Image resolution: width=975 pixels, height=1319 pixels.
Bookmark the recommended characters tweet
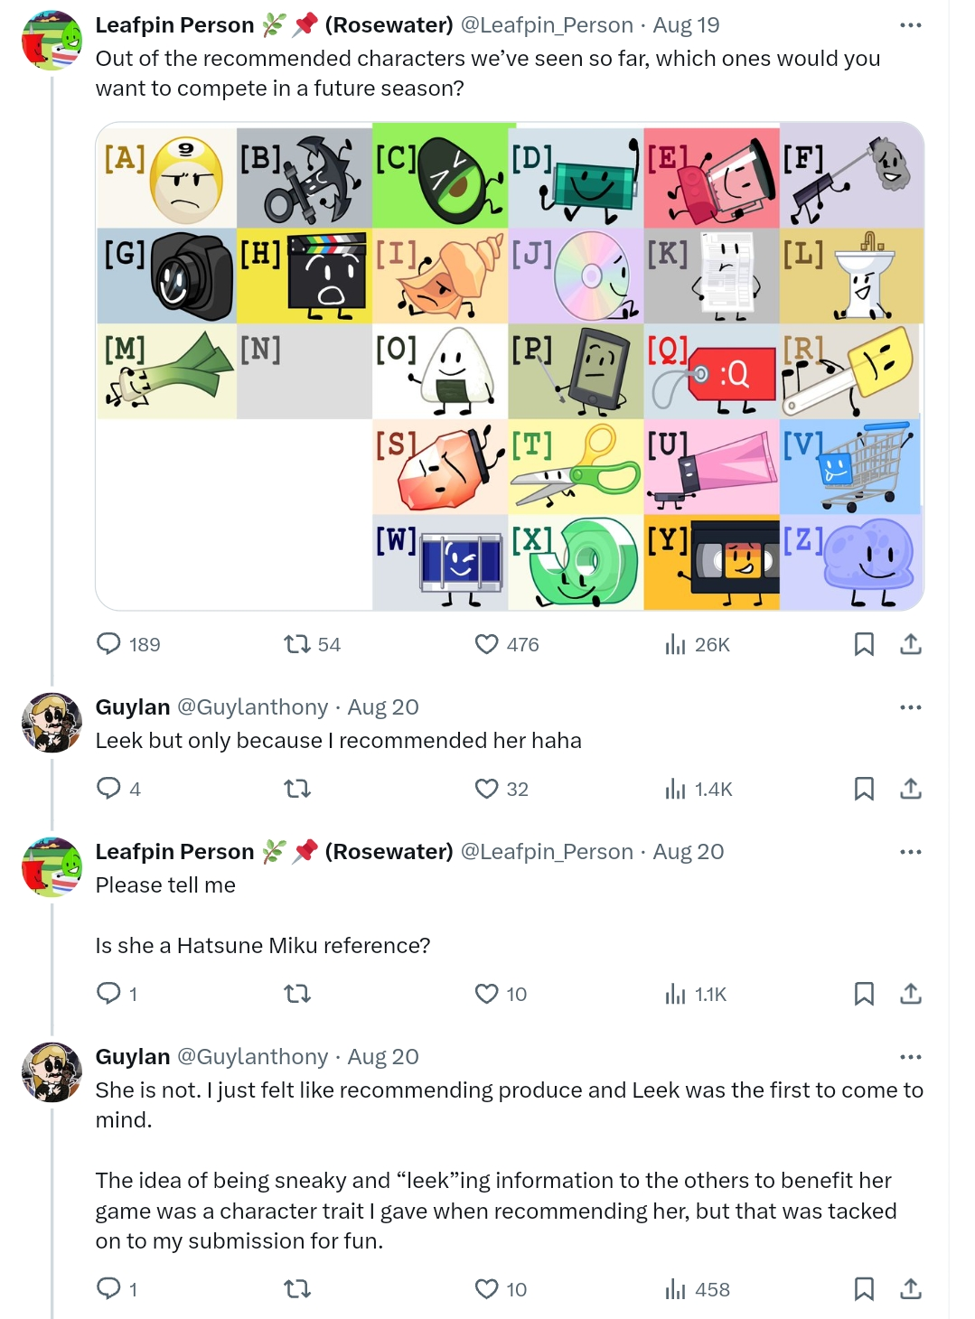pos(864,644)
